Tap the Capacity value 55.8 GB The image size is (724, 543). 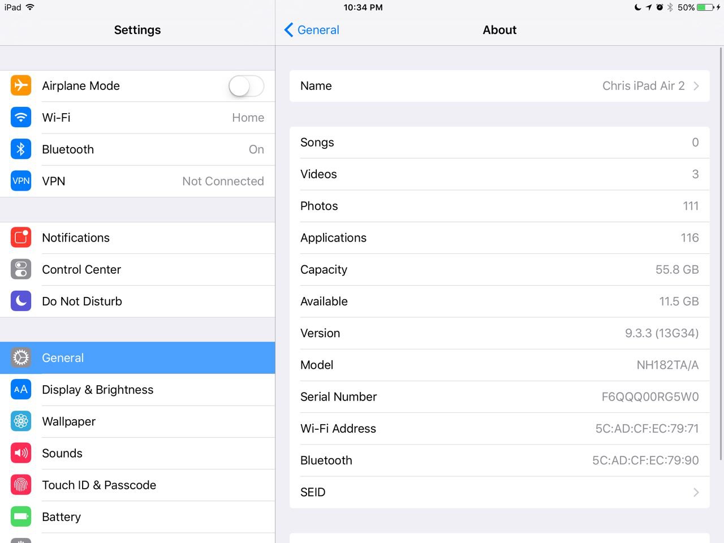coord(677,270)
